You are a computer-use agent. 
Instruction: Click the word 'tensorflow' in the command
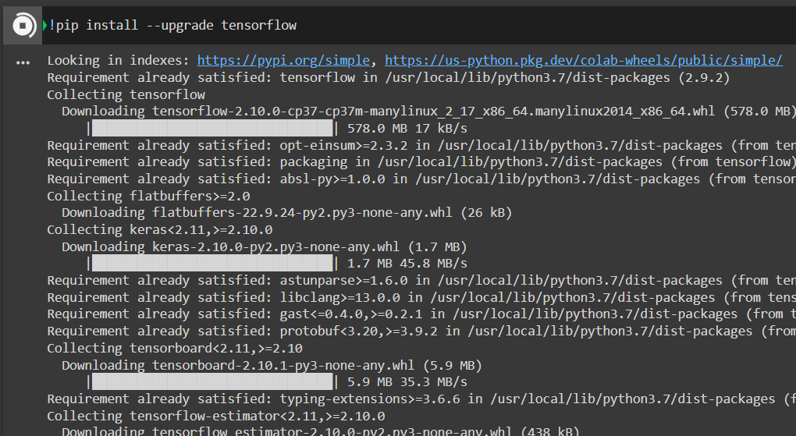[258, 26]
